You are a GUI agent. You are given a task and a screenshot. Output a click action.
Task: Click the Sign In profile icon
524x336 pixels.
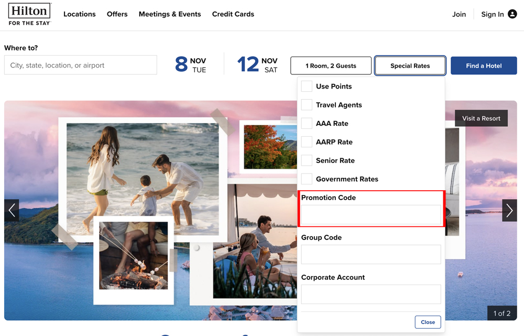tap(512, 14)
